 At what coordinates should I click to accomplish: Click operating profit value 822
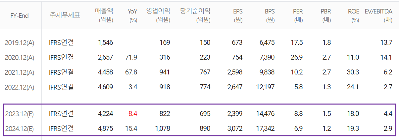click(x=165, y=114)
